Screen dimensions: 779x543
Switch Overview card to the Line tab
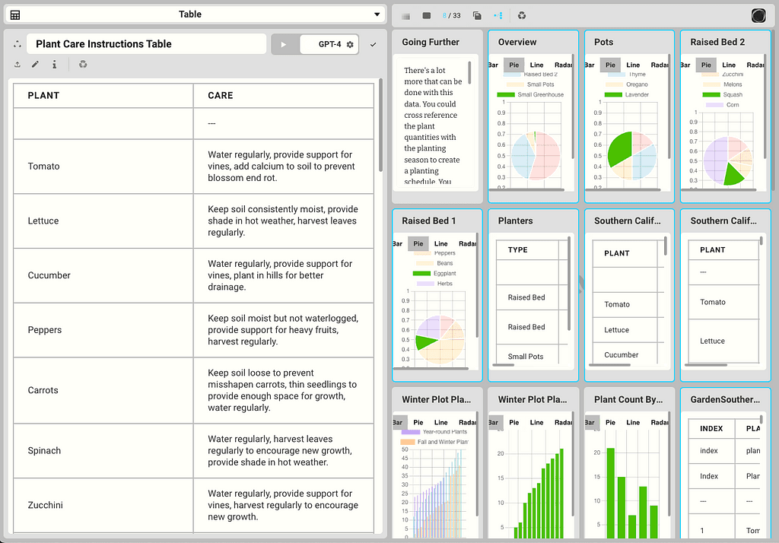point(536,65)
